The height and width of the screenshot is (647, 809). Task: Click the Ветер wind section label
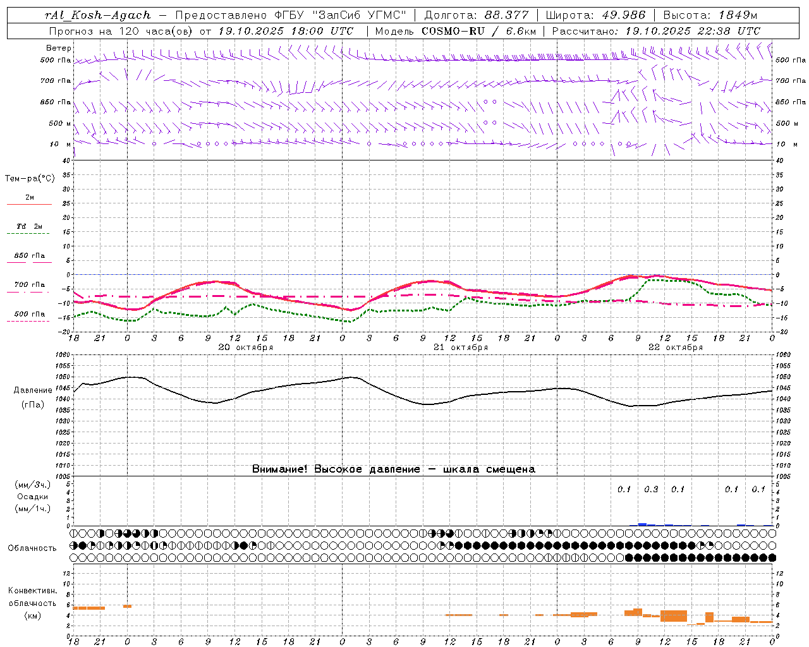point(59,48)
